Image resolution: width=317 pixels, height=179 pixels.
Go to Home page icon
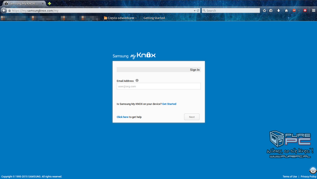(286, 10)
